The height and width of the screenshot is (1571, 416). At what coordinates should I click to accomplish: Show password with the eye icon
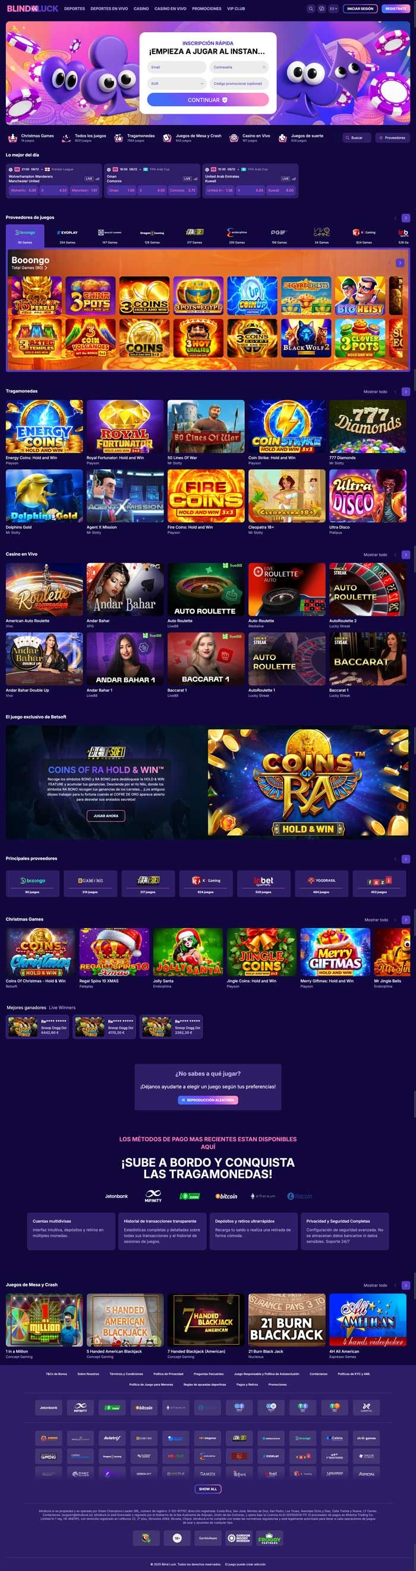pyautogui.click(x=264, y=67)
